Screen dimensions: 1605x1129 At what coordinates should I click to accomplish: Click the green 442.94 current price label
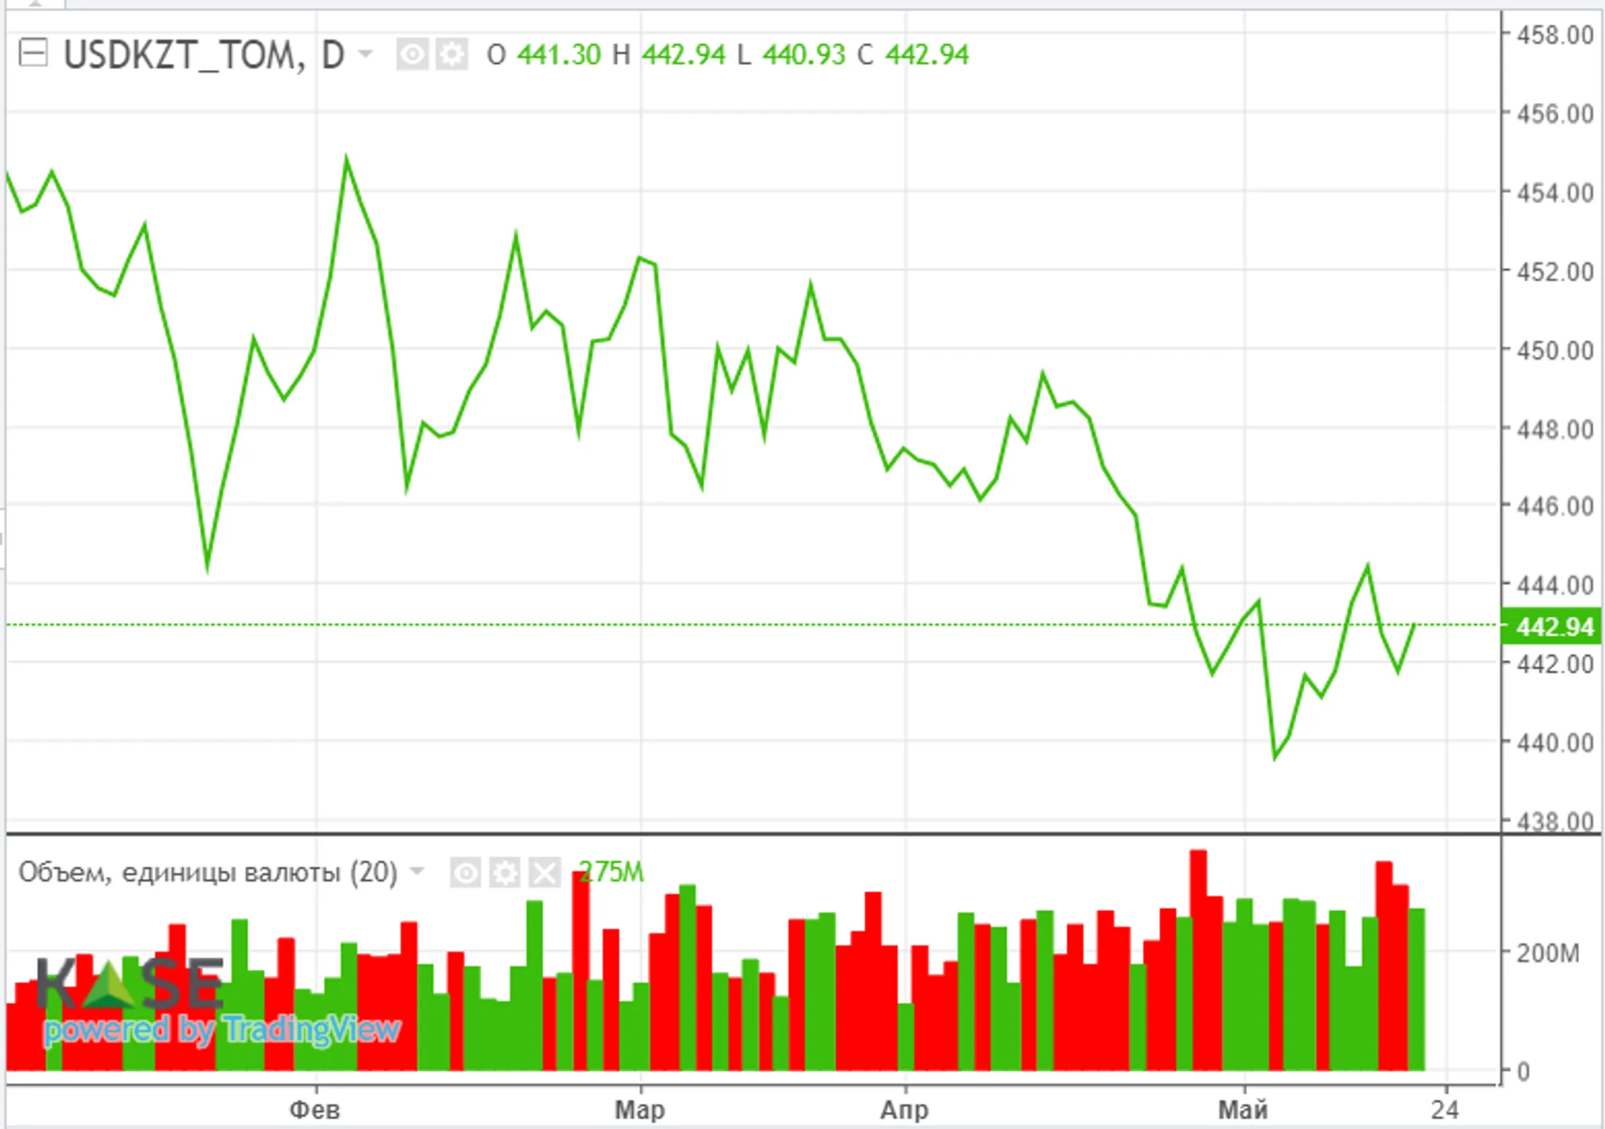(x=1552, y=627)
